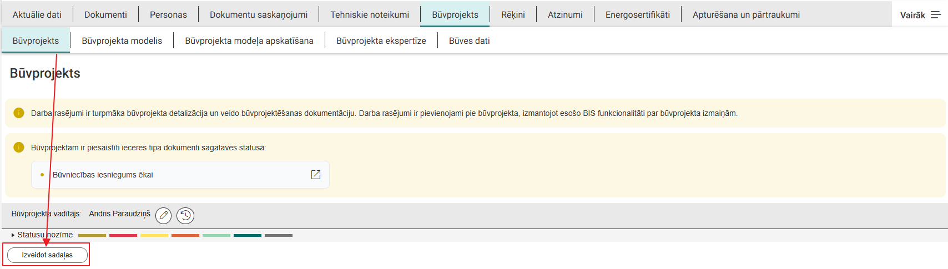Screen dimensions: 948x269
Task: Select the Energosertifikāti tab
Action: [637, 14]
